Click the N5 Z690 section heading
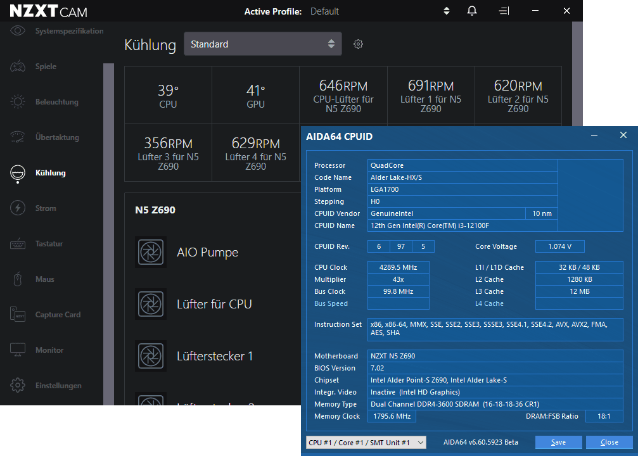 pos(155,210)
